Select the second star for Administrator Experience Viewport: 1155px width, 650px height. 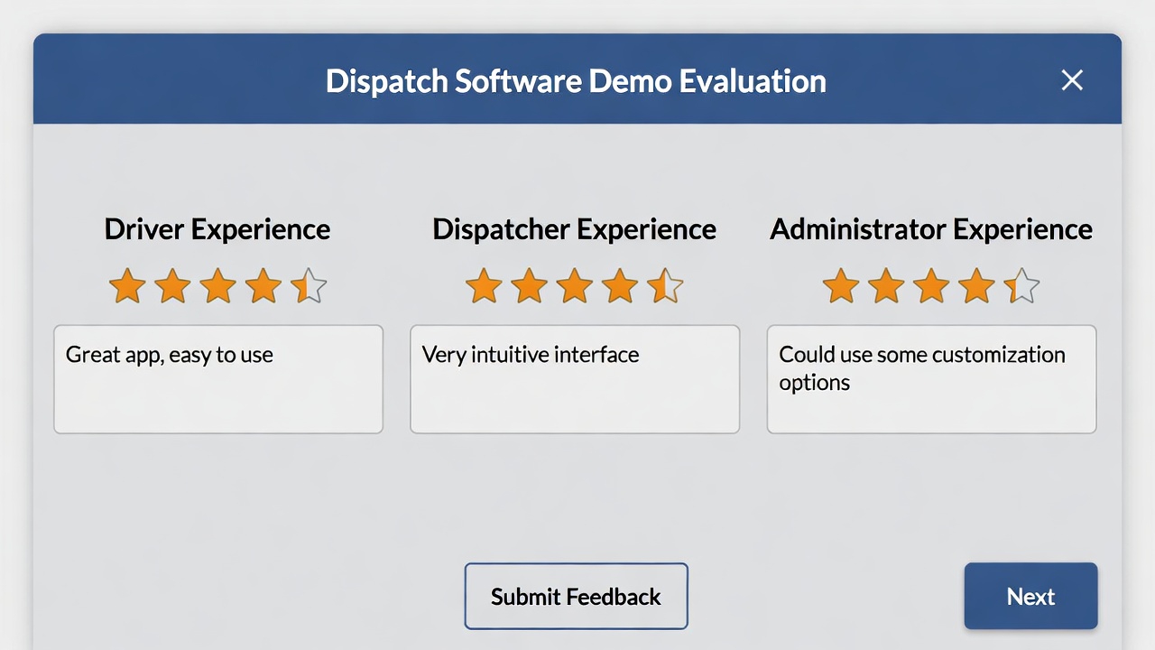pyautogui.click(x=885, y=286)
